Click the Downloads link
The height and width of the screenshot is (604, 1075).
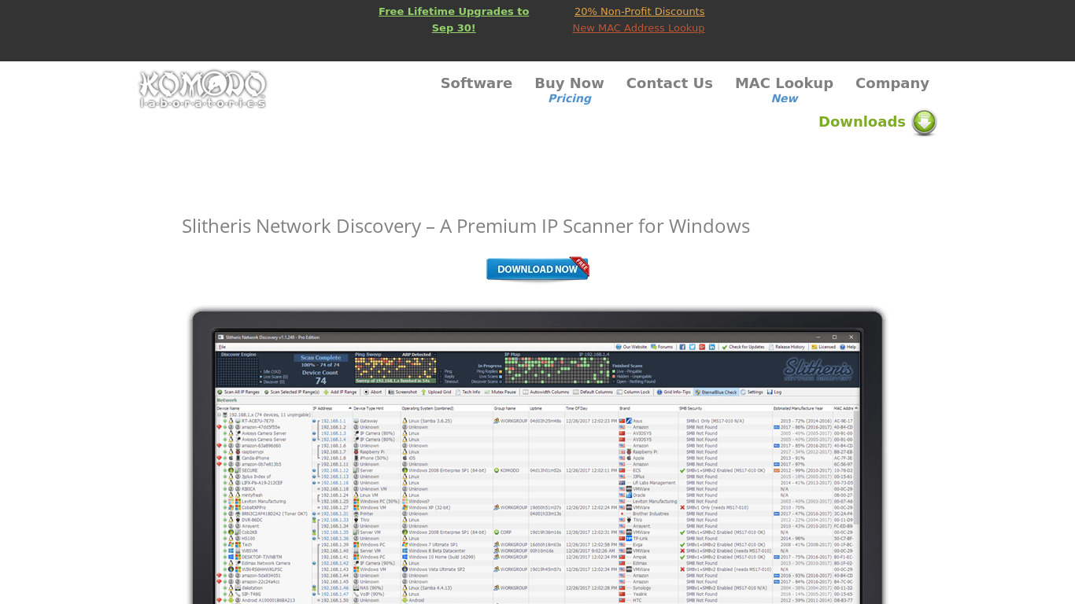[x=862, y=122]
